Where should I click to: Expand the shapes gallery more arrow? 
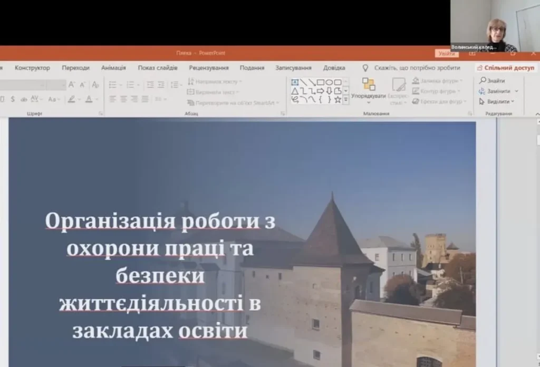coord(346,99)
